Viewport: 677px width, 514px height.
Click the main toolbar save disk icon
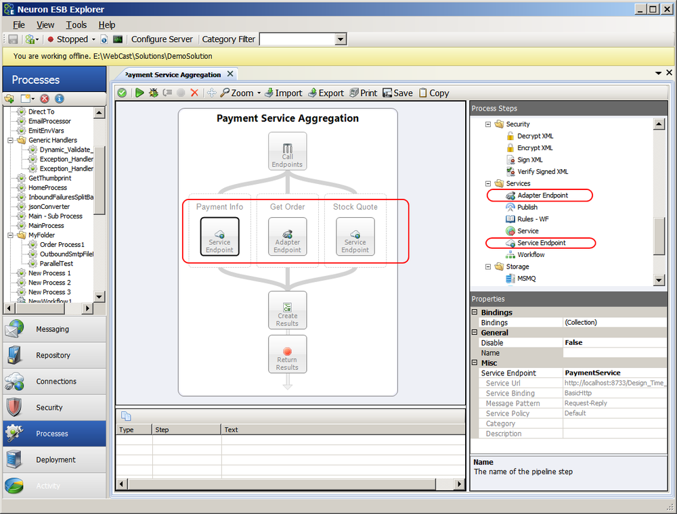(13, 39)
